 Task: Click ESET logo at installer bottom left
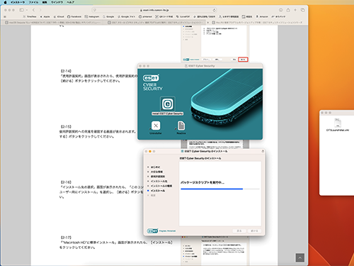(152, 231)
